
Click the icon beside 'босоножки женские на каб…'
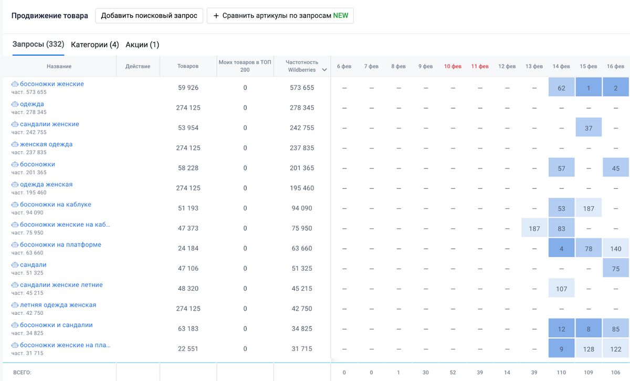tap(15, 225)
